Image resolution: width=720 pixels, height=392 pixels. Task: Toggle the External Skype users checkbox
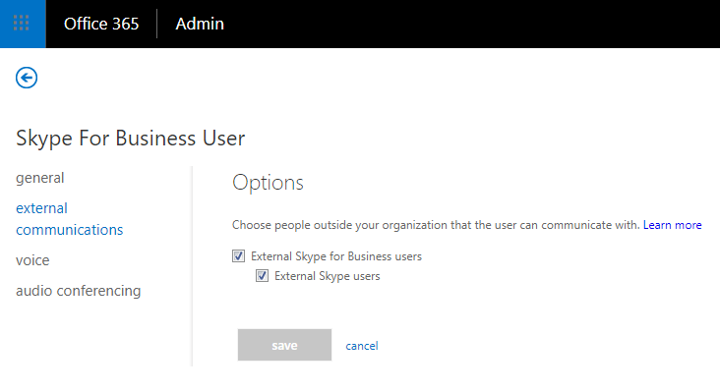[x=262, y=275]
